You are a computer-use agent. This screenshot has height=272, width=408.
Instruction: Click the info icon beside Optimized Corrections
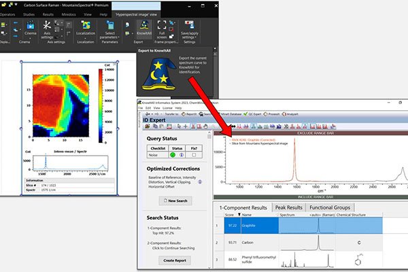pyautogui.click(x=200, y=182)
